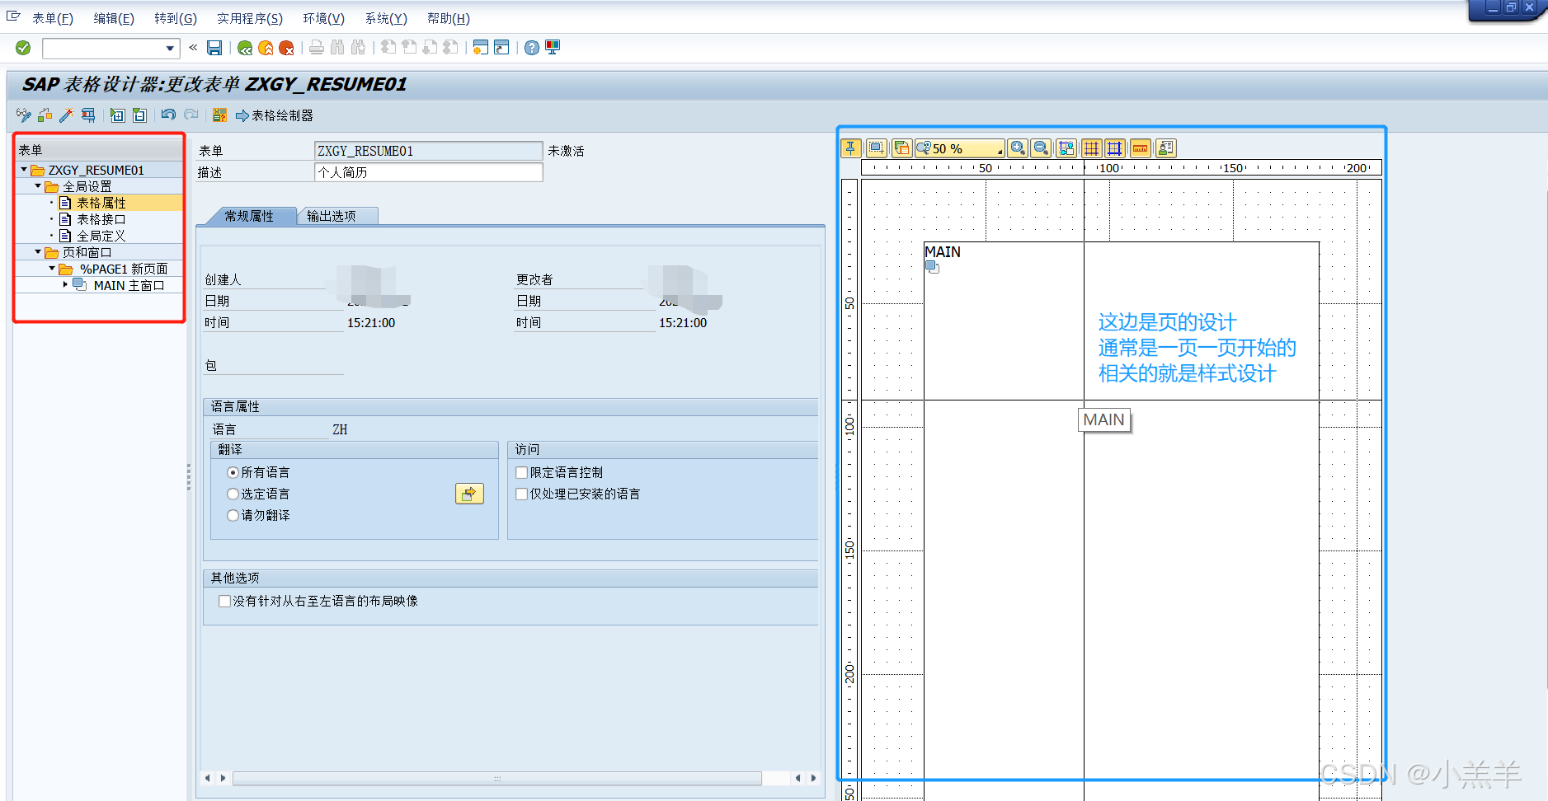Open the command field dropdown arrow

(x=170, y=48)
